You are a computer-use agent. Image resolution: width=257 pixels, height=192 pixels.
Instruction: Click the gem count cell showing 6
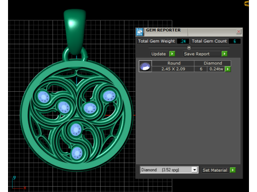point(201,69)
